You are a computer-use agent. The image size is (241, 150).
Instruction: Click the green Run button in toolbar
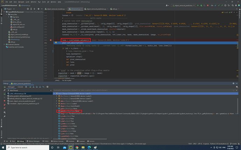[197, 6]
